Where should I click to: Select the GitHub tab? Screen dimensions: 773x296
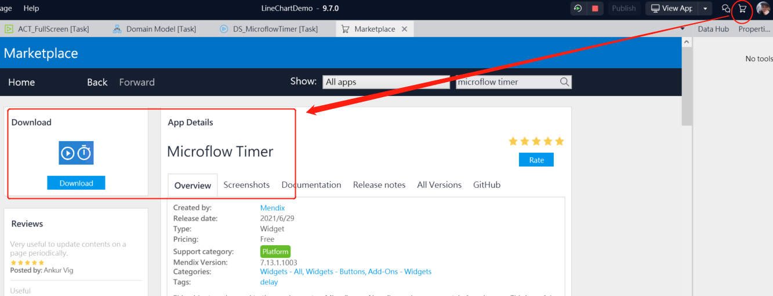(x=487, y=185)
